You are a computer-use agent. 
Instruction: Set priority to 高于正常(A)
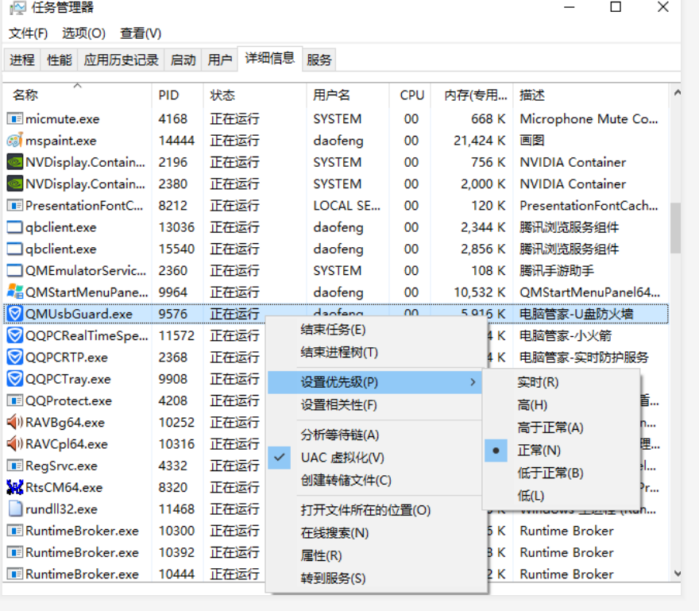pyautogui.click(x=562, y=427)
